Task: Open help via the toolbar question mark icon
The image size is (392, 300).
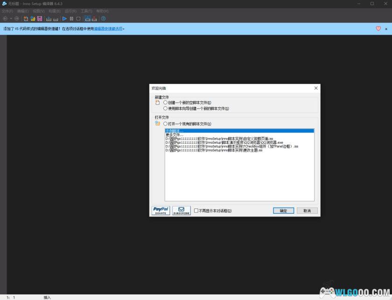Action: click(x=102, y=19)
